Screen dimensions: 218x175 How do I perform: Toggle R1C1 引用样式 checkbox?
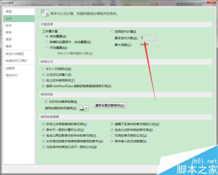pos(43,69)
